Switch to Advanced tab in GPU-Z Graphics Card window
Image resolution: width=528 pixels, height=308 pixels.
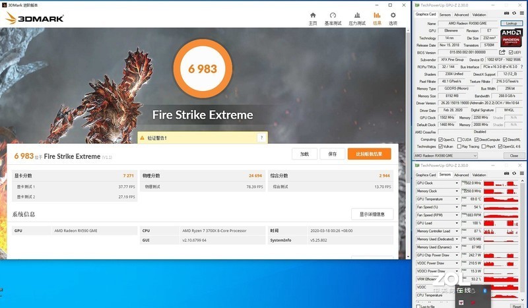point(461,15)
